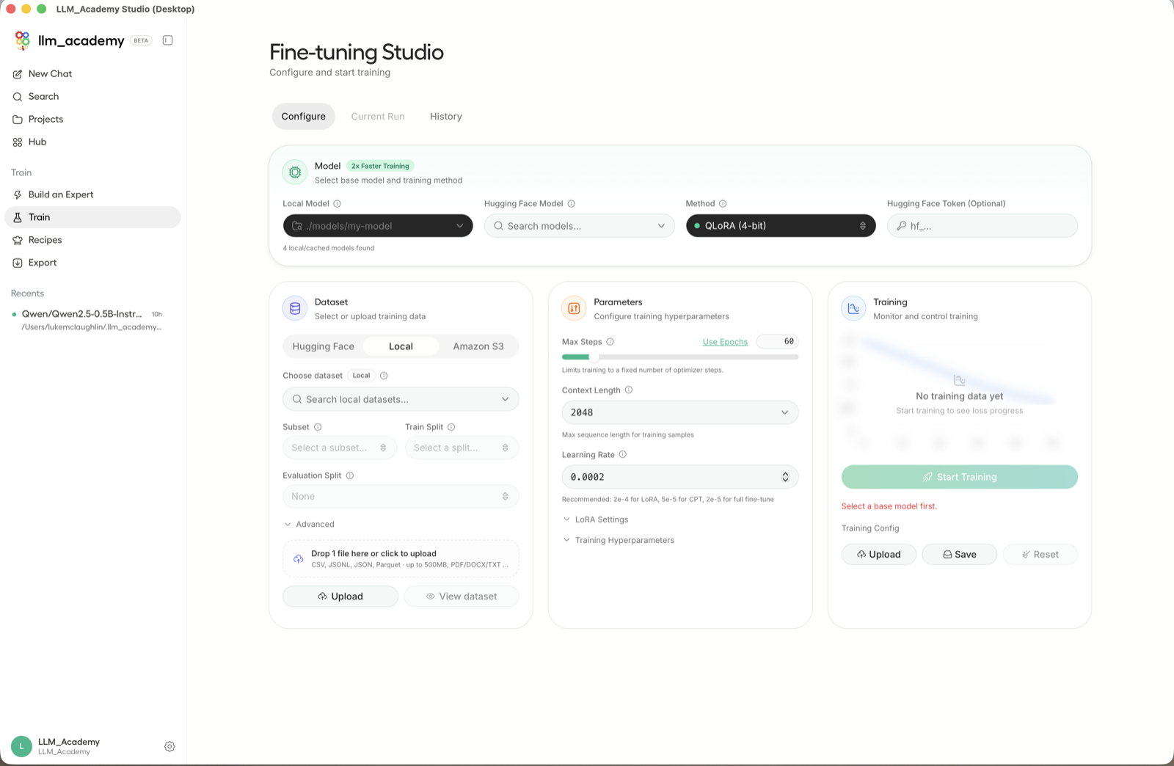The image size is (1174, 766).
Task: Click the Model section chip icon
Action: pyautogui.click(x=295, y=172)
